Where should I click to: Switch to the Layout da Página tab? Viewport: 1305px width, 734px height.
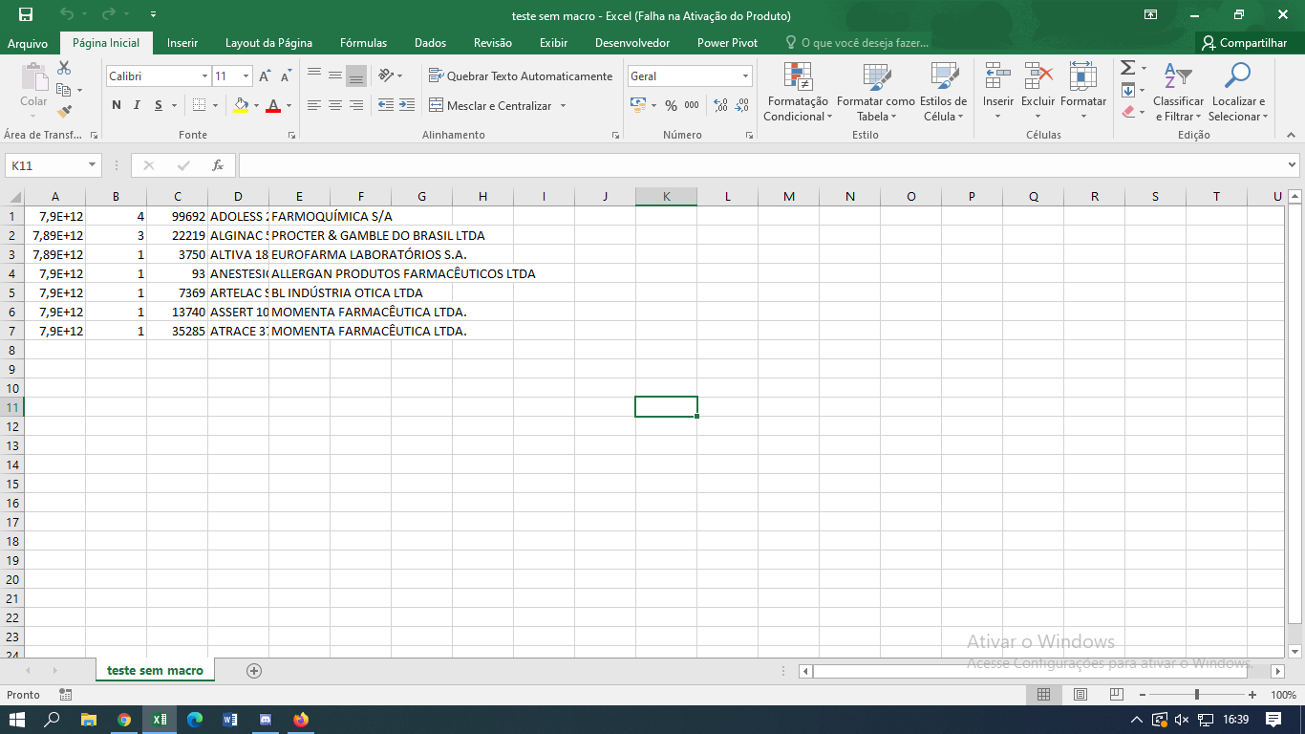268,43
